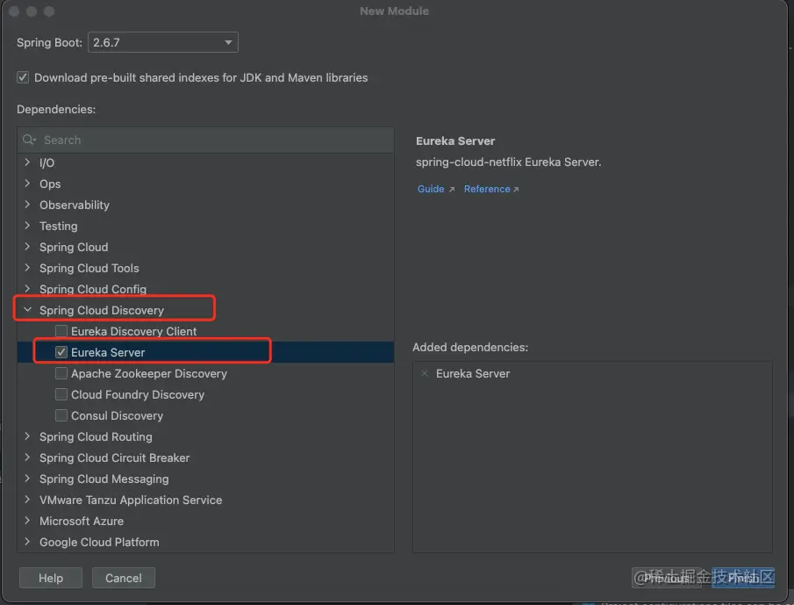794x605 pixels.
Task: Go back with the Previous button
Action: coord(667,578)
